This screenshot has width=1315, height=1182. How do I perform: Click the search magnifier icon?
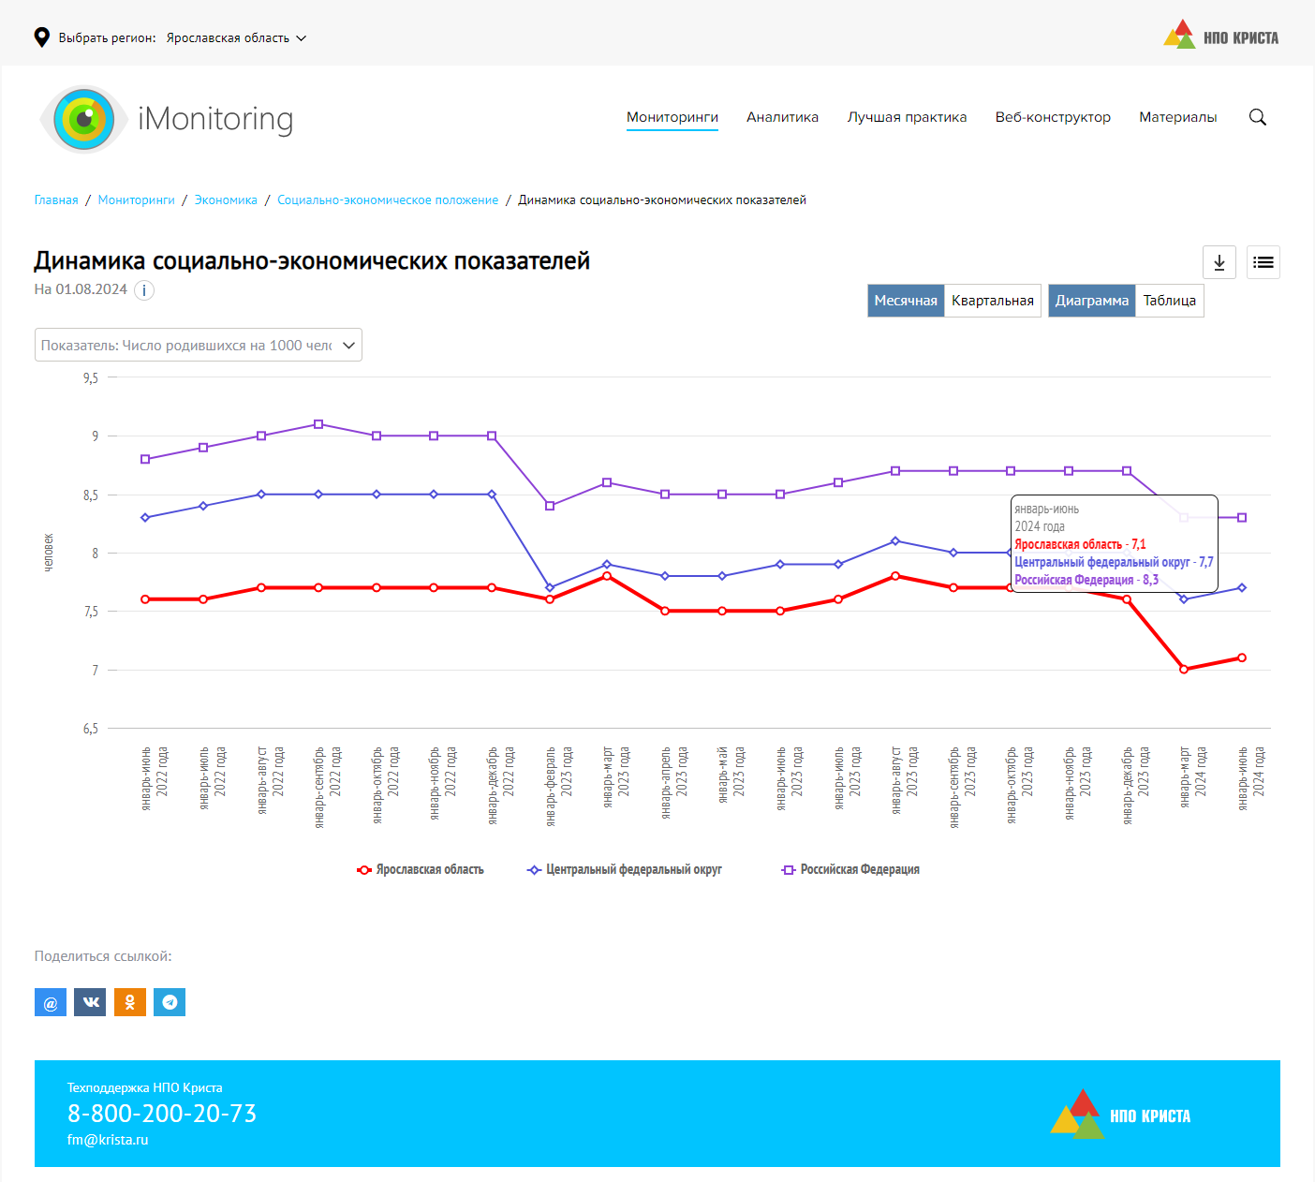coord(1257,117)
